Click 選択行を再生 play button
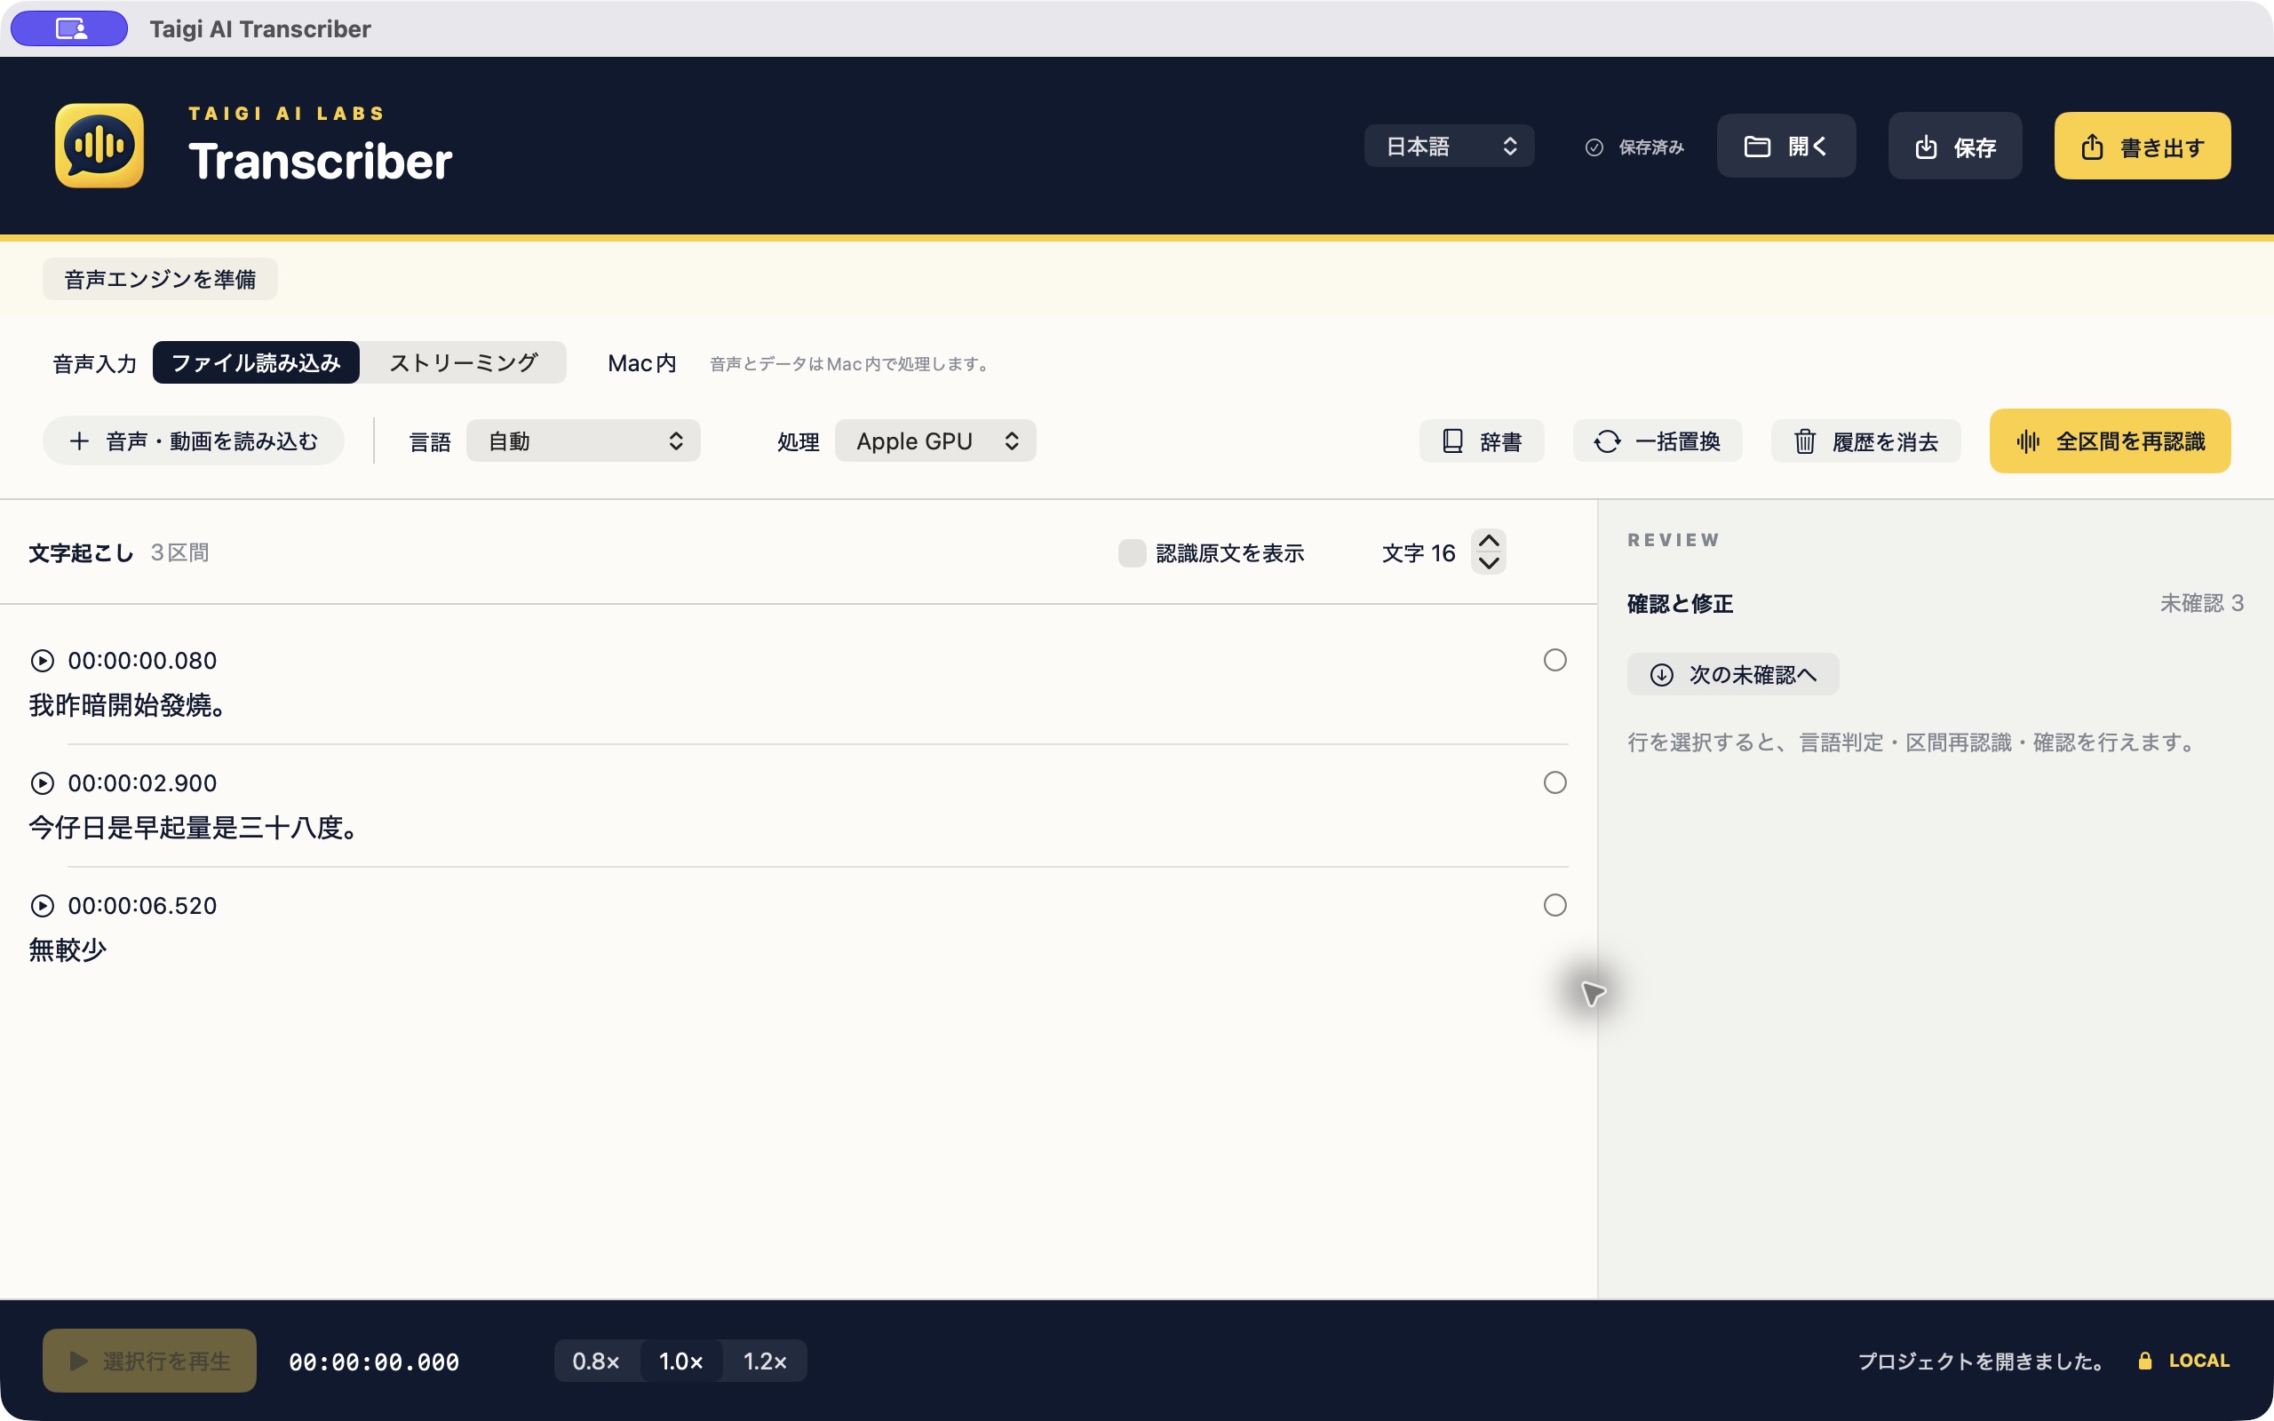 [x=149, y=1360]
